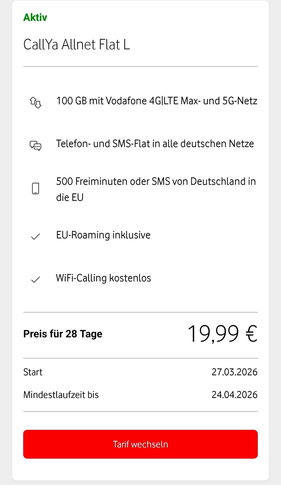Screen dimensions: 281x485
Task: Tap the chat bubbles SMS icon
Action: [35, 145]
